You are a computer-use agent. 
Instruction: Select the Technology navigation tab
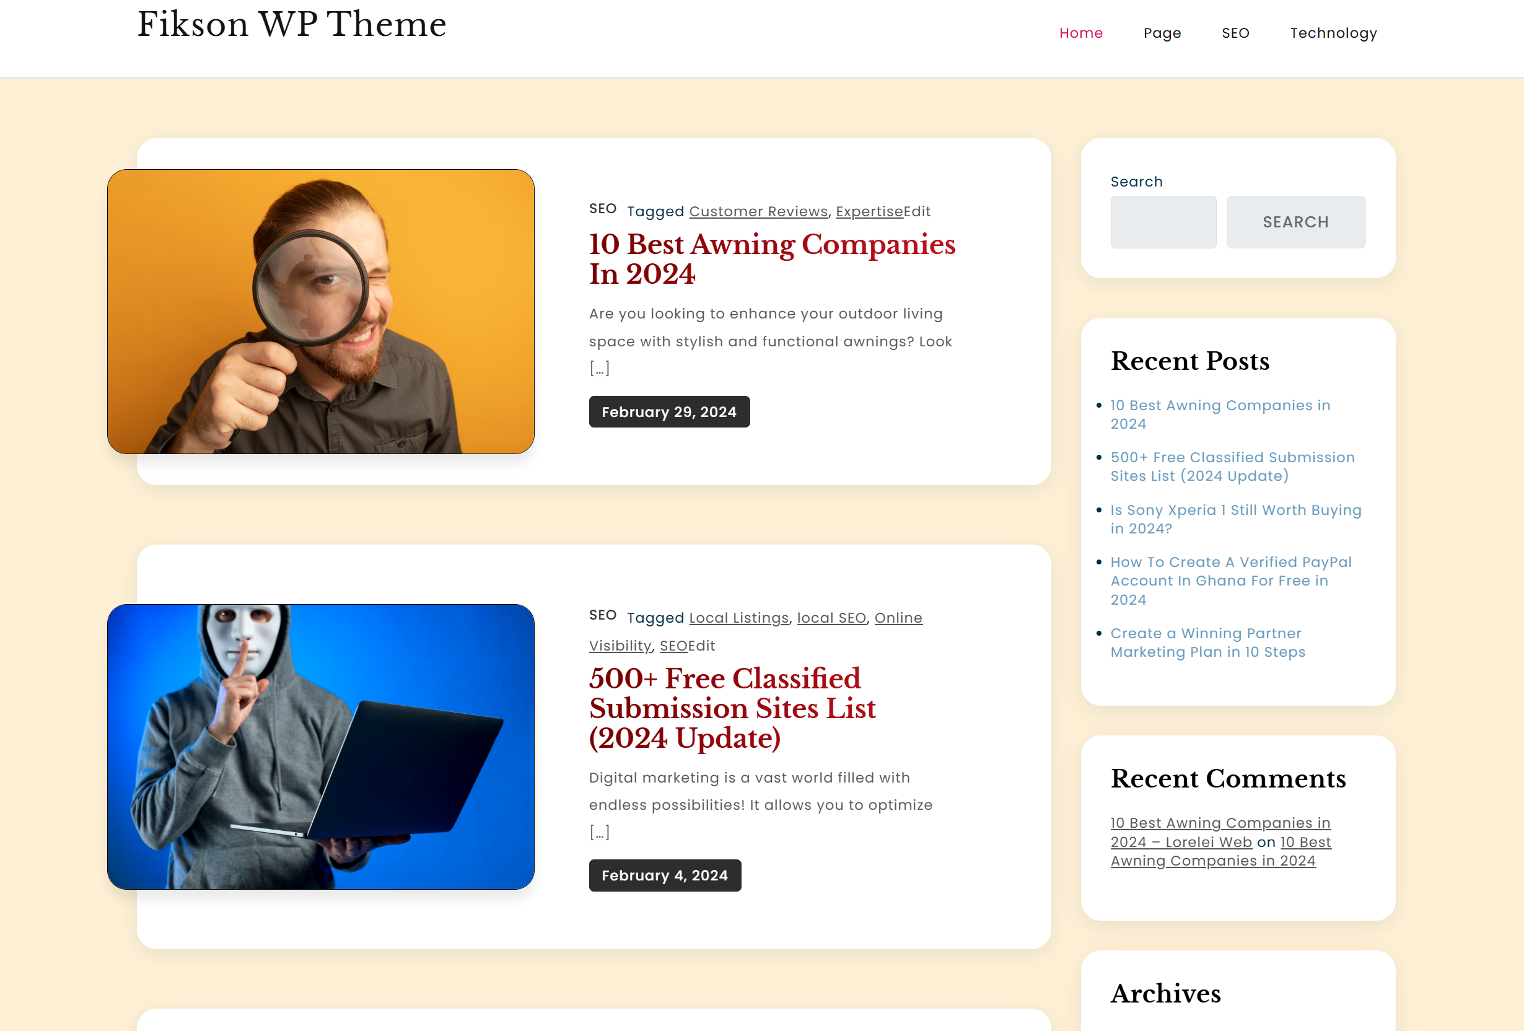(x=1333, y=32)
